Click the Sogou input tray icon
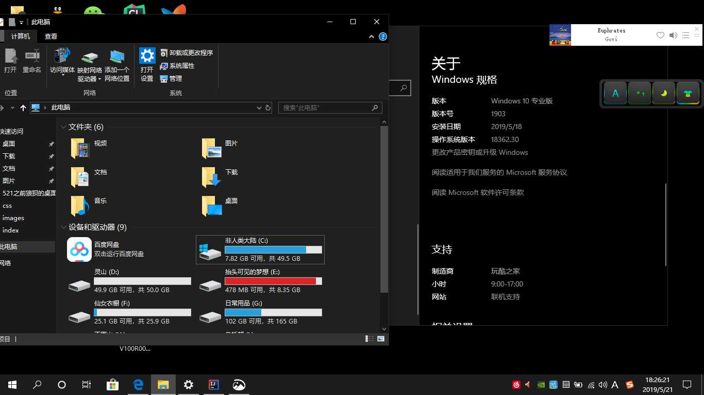 click(x=630, y=384)
